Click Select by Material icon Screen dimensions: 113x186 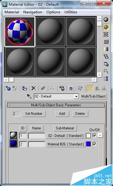(106, 71)
